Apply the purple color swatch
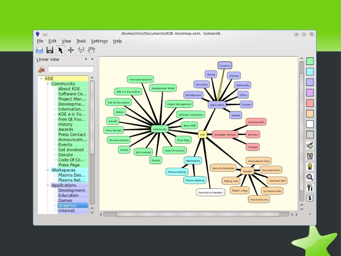 click(310, 93)
